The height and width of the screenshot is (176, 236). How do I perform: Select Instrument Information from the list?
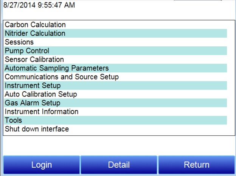42,112
